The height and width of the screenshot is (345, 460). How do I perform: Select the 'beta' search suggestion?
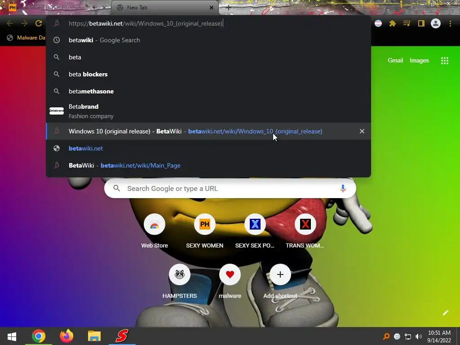click(x=208, y=57)
